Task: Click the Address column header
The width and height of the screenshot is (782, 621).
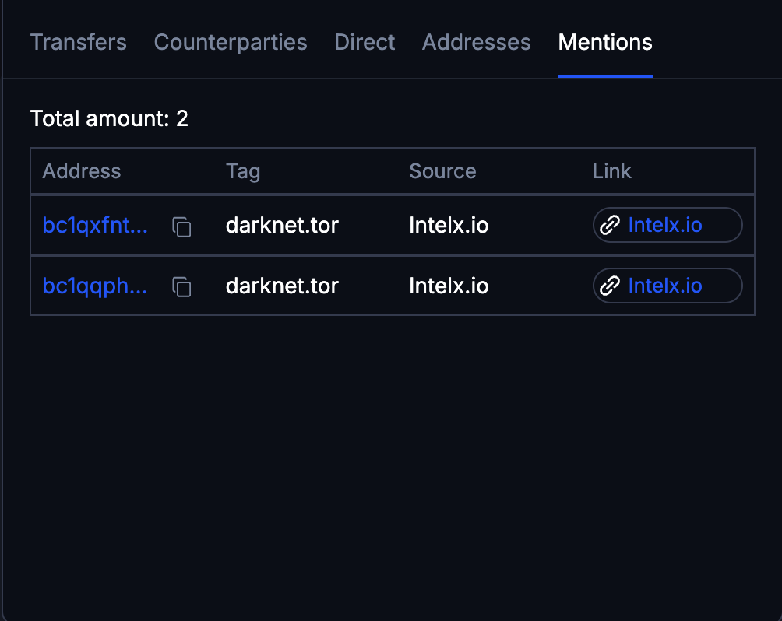Action: pyautogui.click(x=81, y=170)
